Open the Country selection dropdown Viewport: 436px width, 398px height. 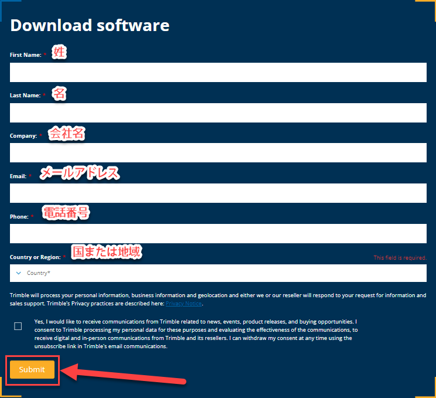[218, 273]
